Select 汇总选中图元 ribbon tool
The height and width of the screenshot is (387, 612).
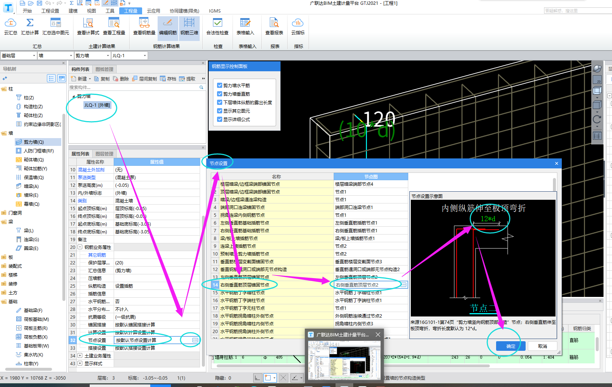pos(56,27)
